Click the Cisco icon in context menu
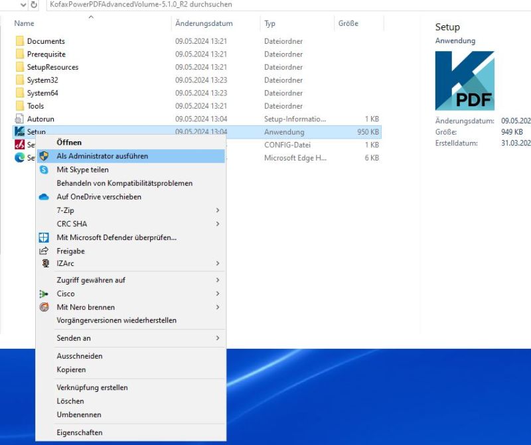The image size is (531, 445). pos(44,294)
